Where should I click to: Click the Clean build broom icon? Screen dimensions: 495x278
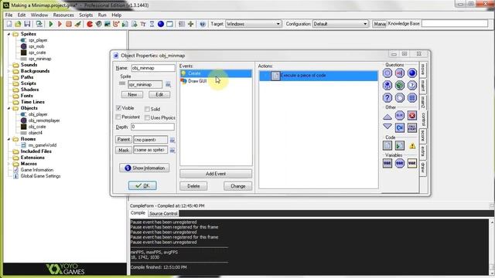77,24
